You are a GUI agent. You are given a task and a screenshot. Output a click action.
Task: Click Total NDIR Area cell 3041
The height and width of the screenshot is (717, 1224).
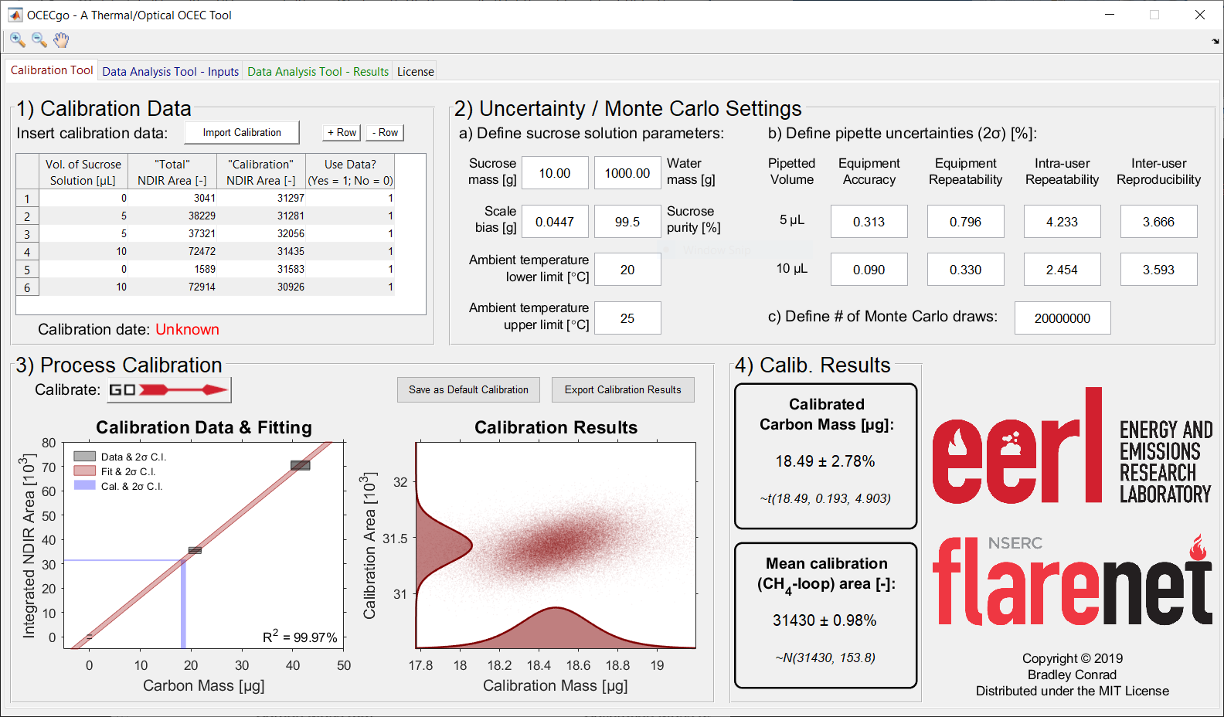(172, 199)
